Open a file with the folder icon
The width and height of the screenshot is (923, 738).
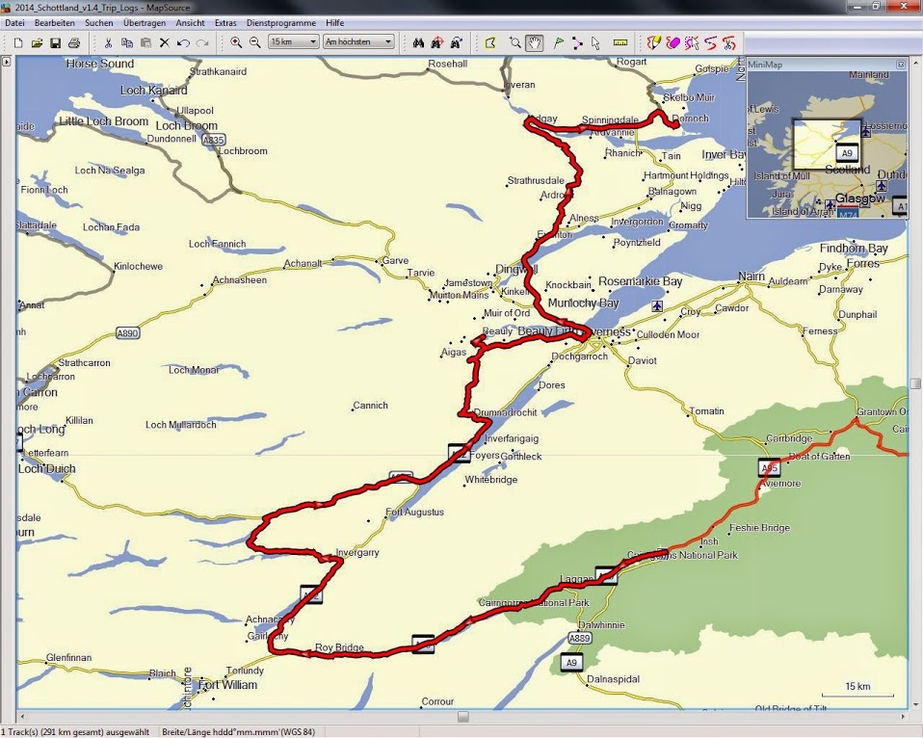coord(37,42)
